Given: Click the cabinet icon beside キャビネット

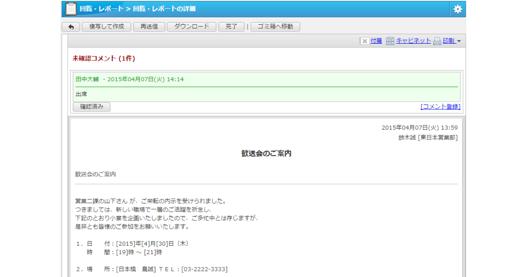Looking at the screenshot, I should (390, 41).
